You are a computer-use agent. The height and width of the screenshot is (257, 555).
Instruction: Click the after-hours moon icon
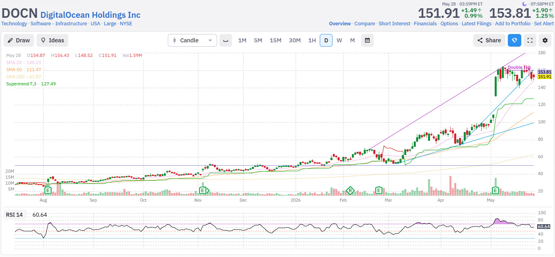tap(525, 4)
